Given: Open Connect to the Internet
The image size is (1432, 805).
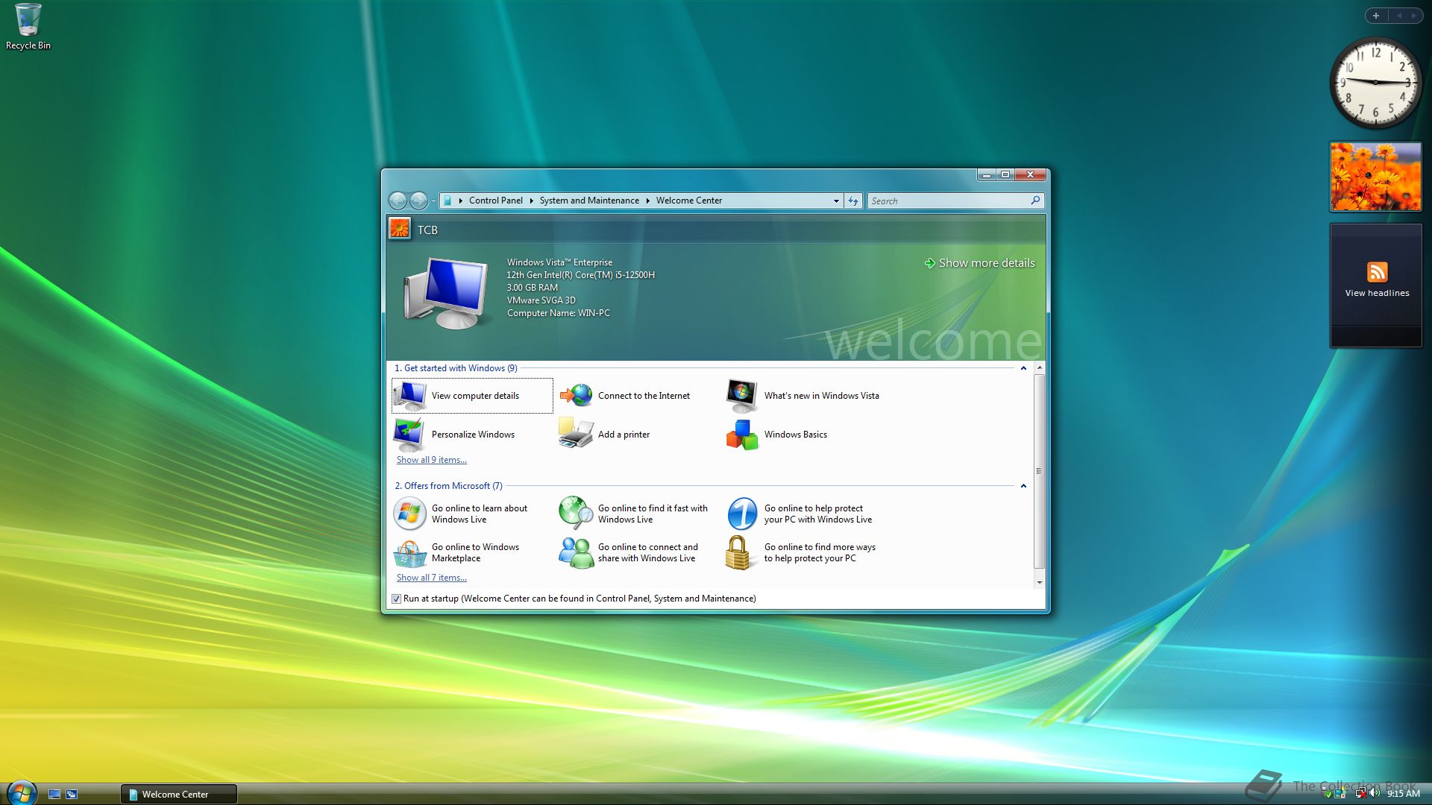Looking at the screenshot, I should (625, 396).
